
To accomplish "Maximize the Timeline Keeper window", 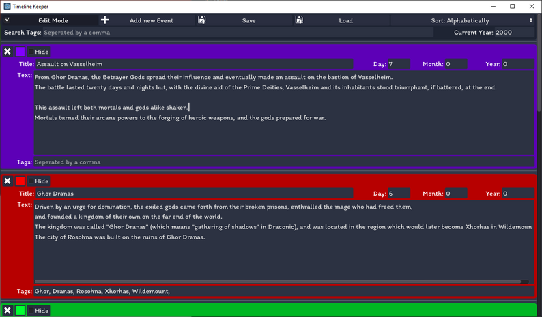I will point(512,7).
